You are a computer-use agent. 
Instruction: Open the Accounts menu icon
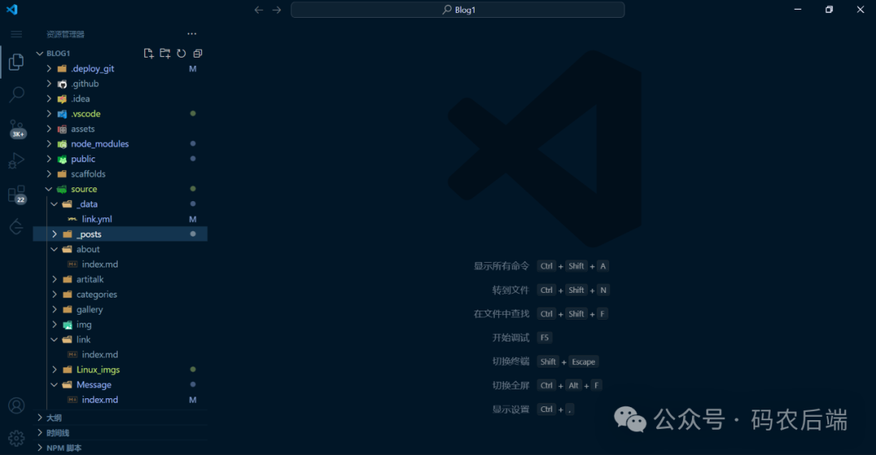point(16,406)
